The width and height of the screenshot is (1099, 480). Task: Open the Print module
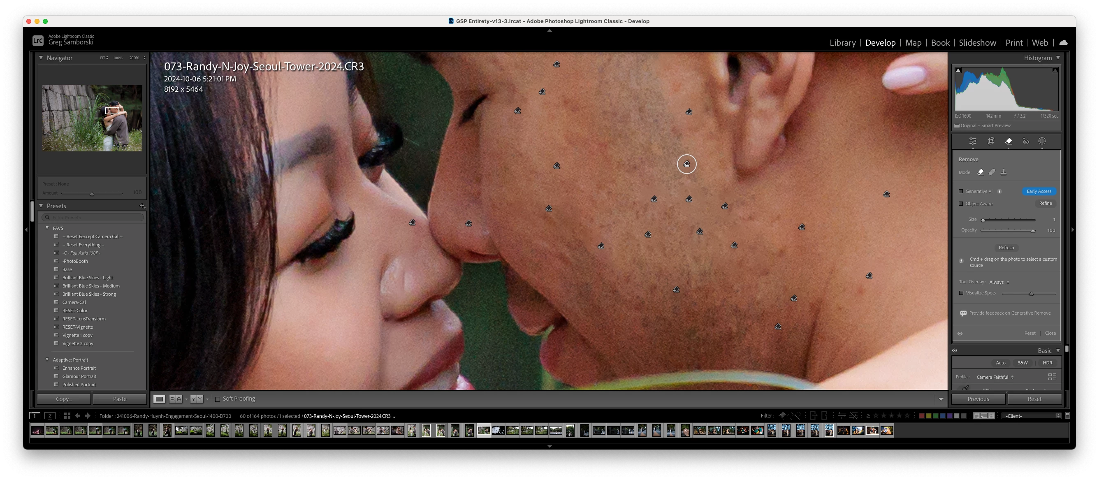pyautogui.click(x=1014, y=43)
